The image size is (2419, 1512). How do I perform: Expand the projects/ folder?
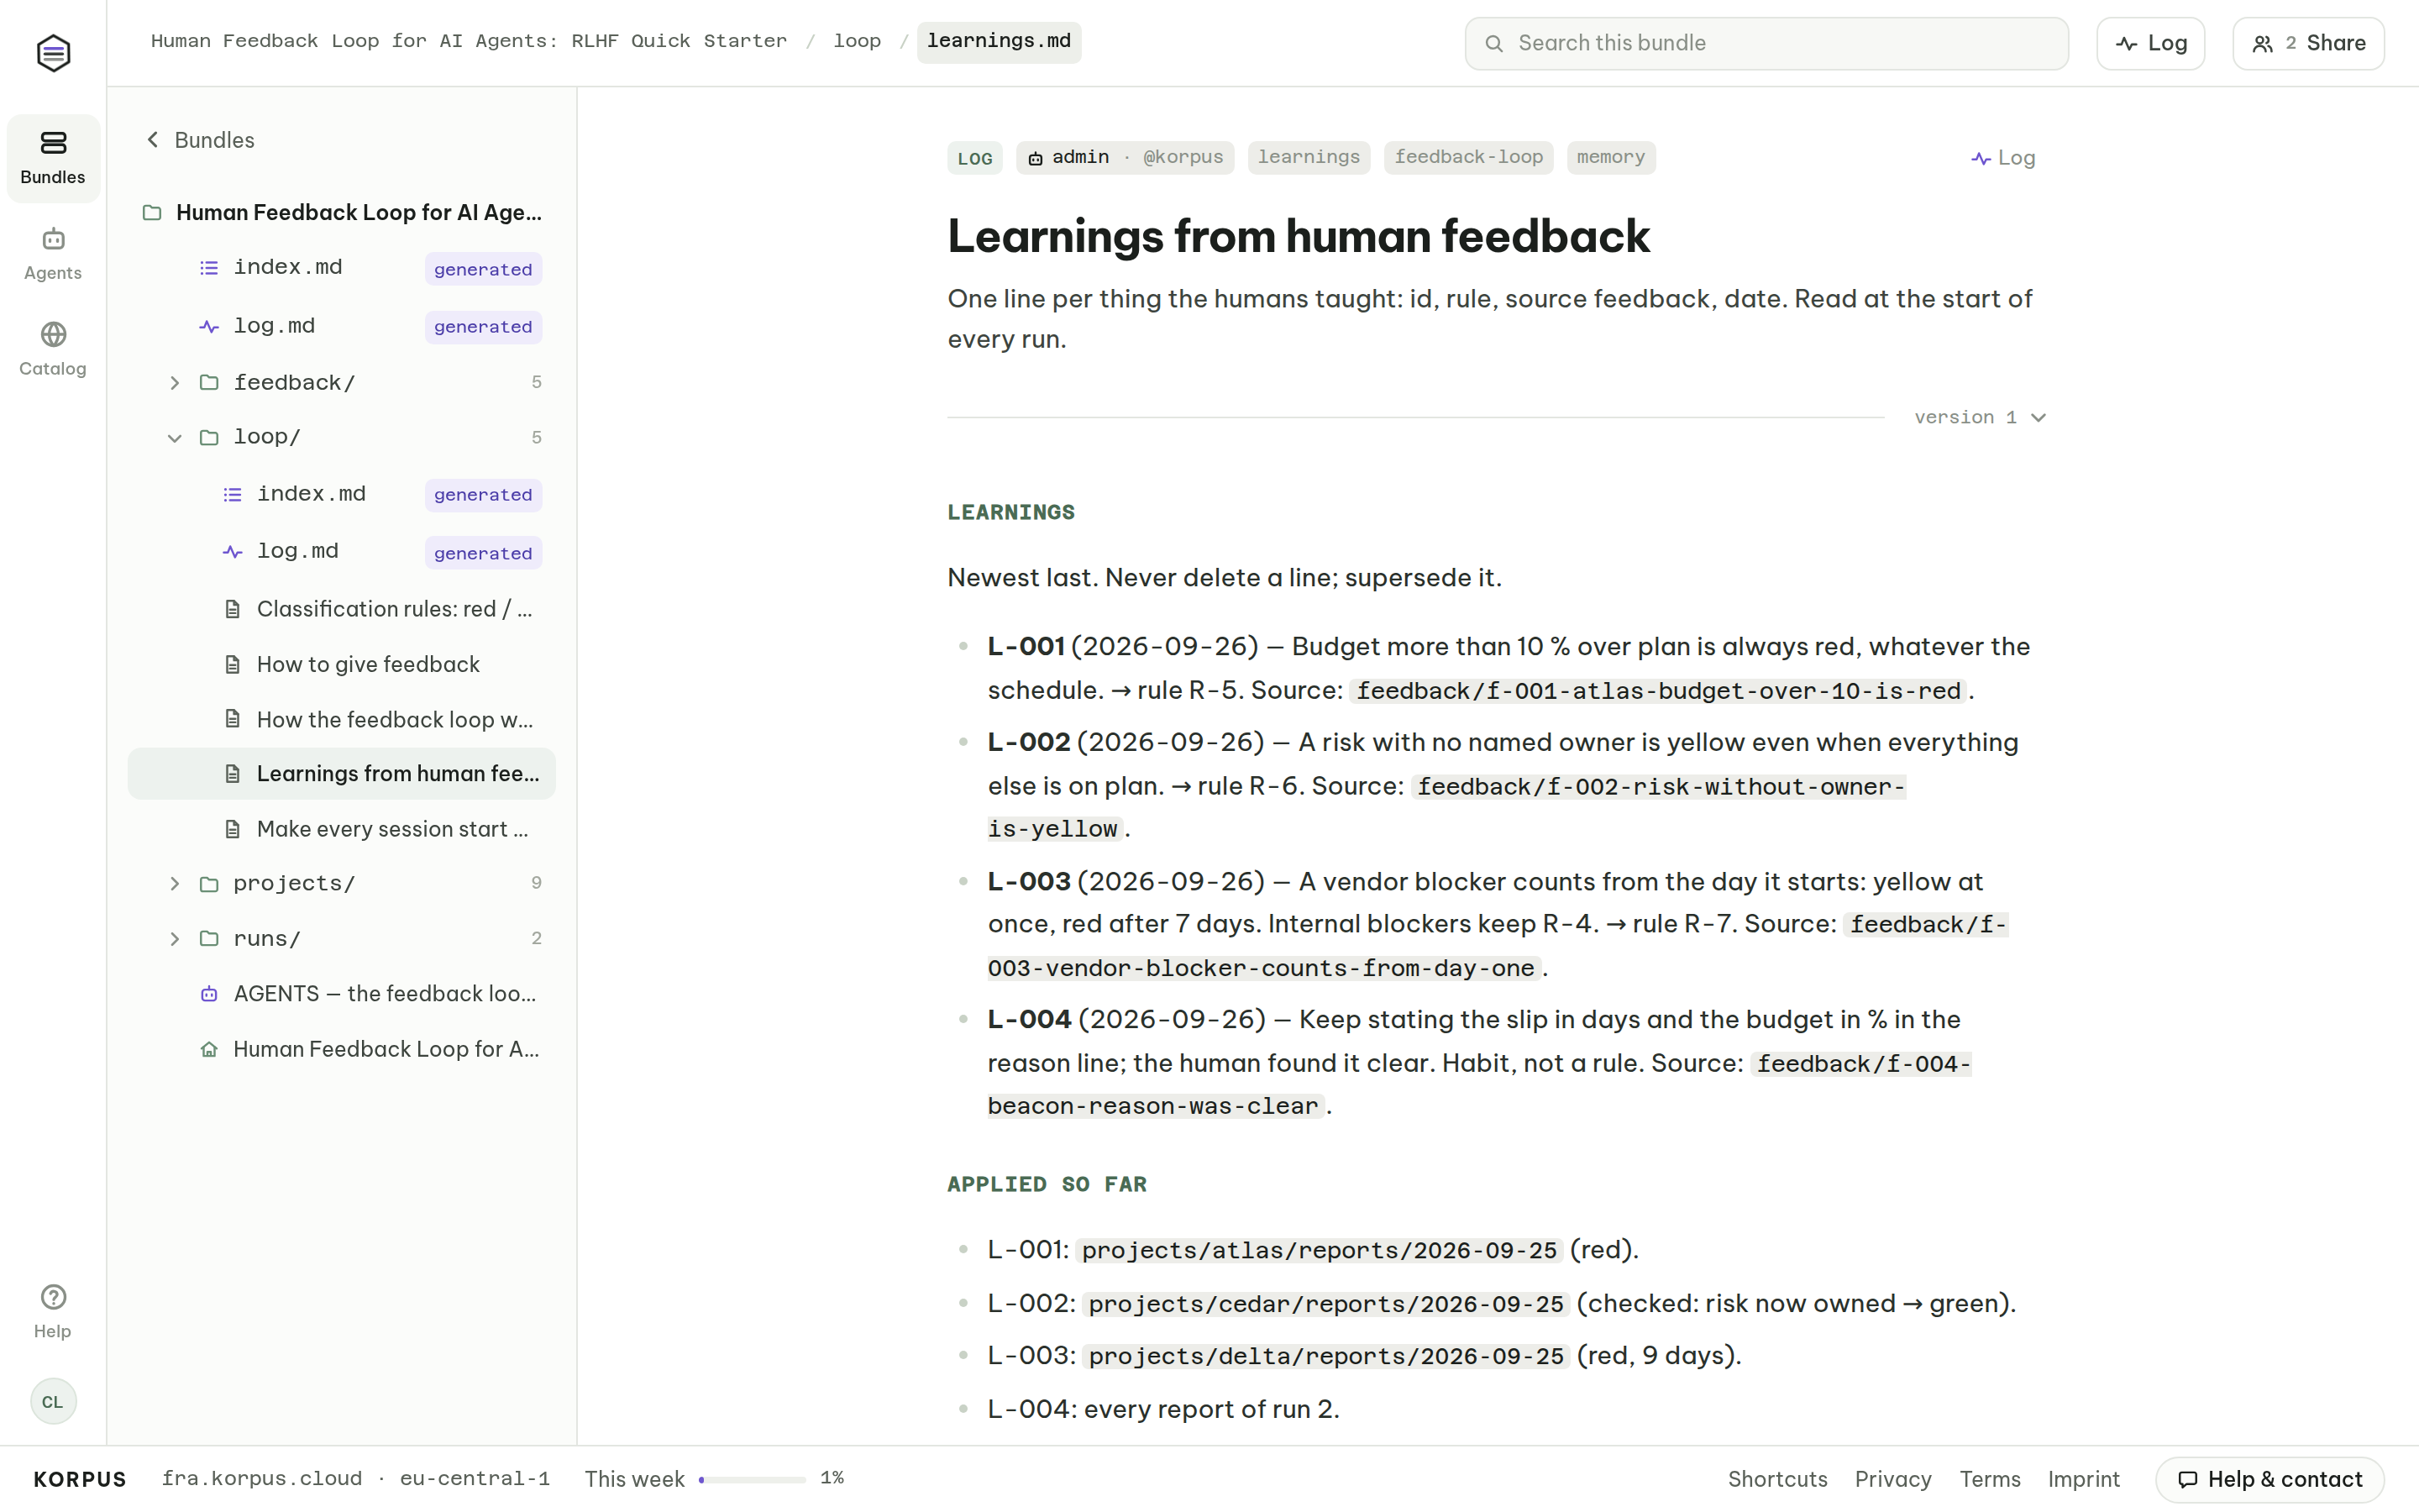coord(175,884)
